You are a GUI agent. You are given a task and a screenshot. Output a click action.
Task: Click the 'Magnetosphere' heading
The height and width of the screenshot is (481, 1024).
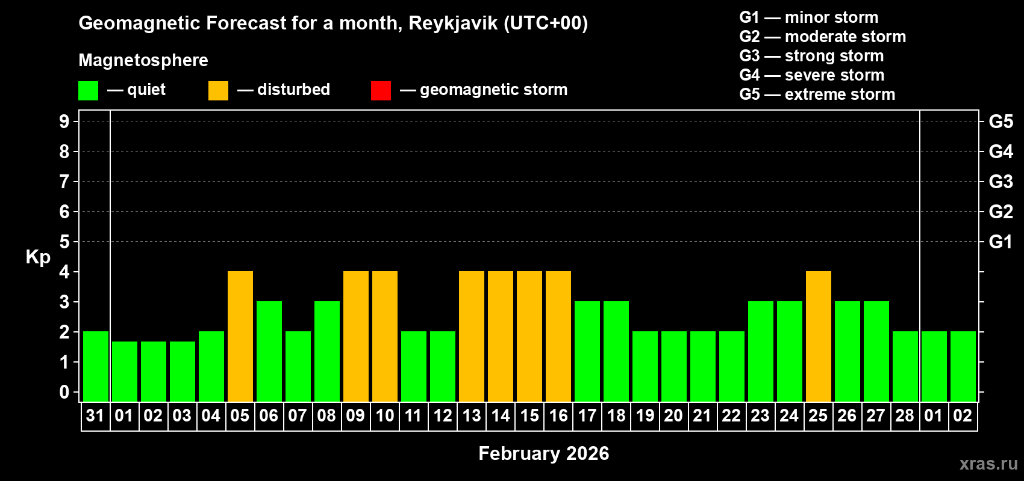coord(143,61)
